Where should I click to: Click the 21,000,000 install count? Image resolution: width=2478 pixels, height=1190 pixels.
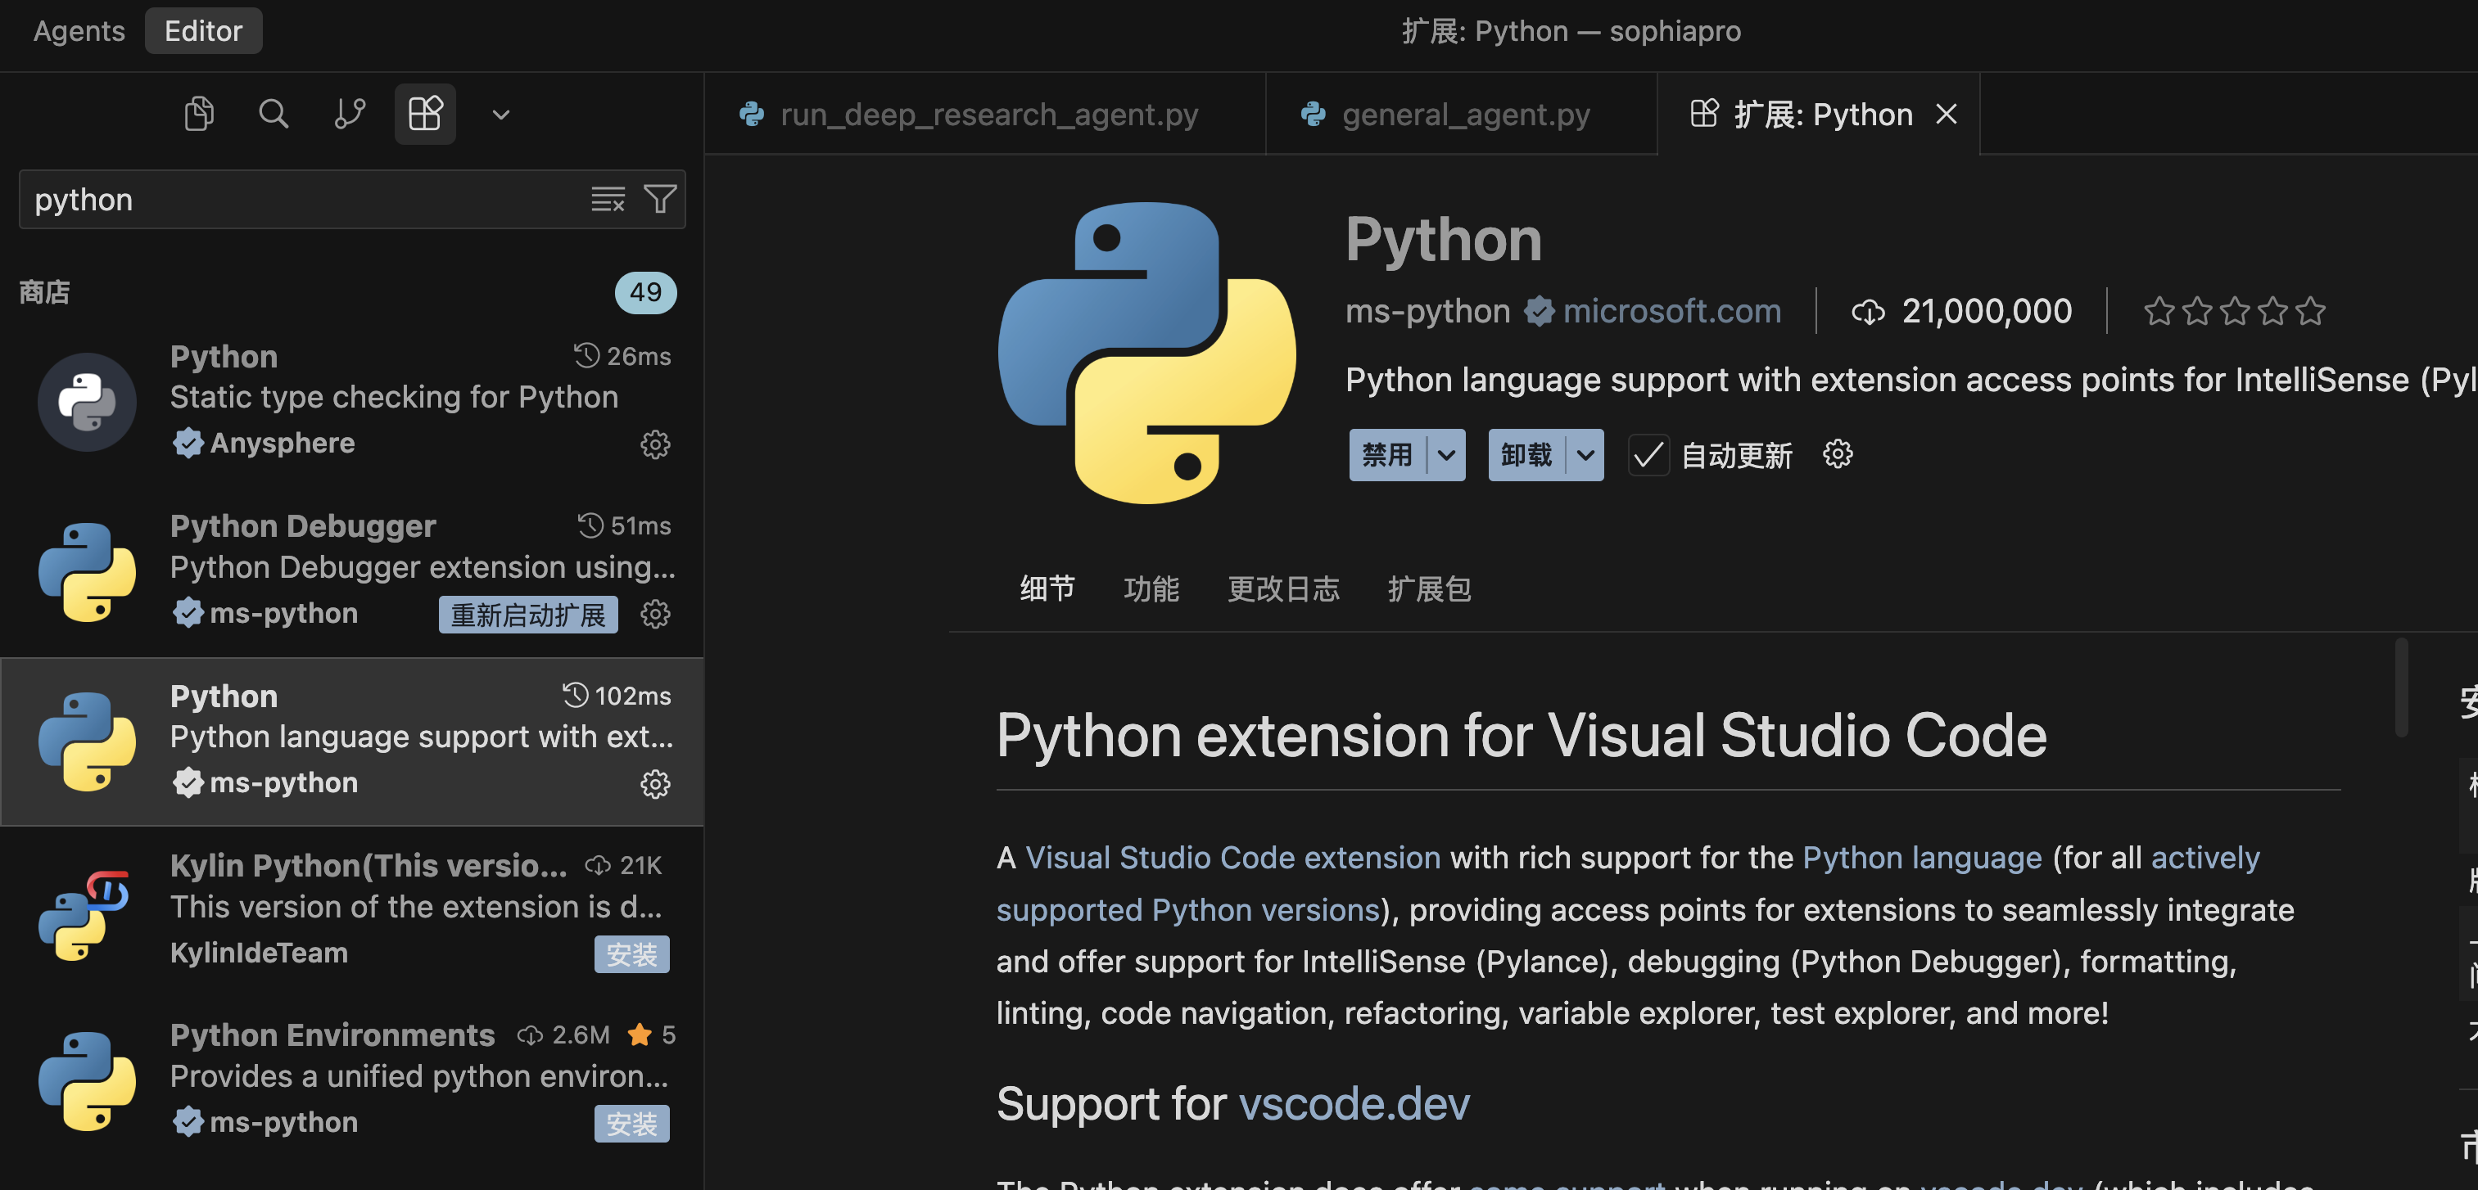coord(1987,310)
